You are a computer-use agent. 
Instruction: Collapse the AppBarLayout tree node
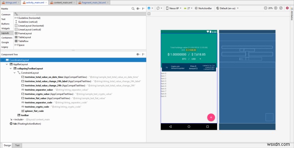tap(7, 64)
